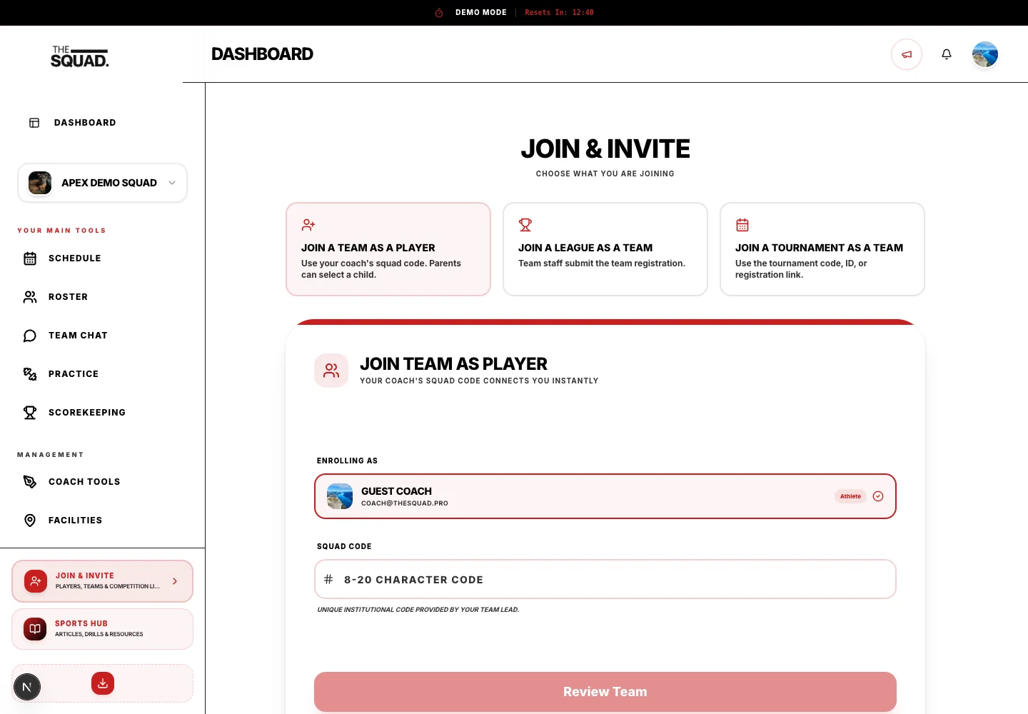
Task: Click the Dashboard layout icon in sidebar
Action: (34, 123)
